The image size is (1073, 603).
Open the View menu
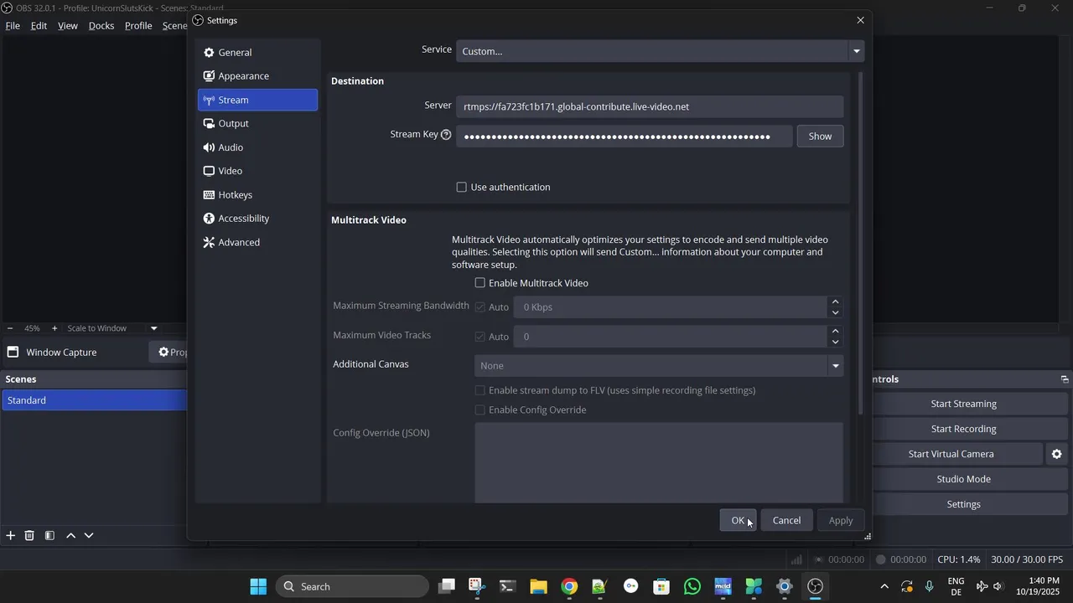tap(68, 26)
